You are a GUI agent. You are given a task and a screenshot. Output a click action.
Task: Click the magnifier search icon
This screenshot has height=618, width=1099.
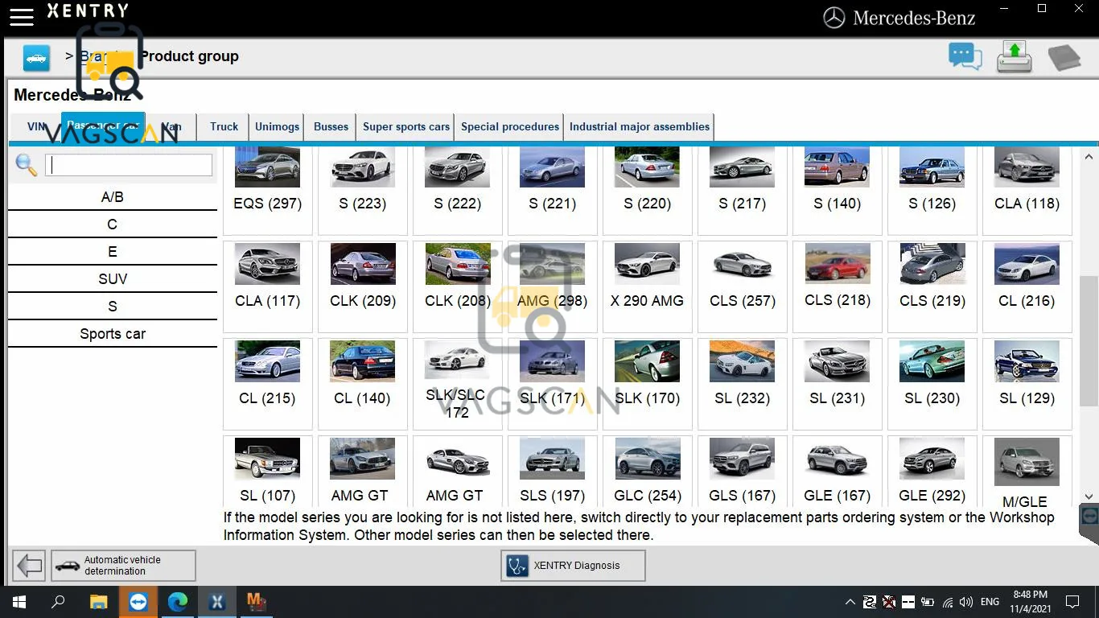(27, 165)
